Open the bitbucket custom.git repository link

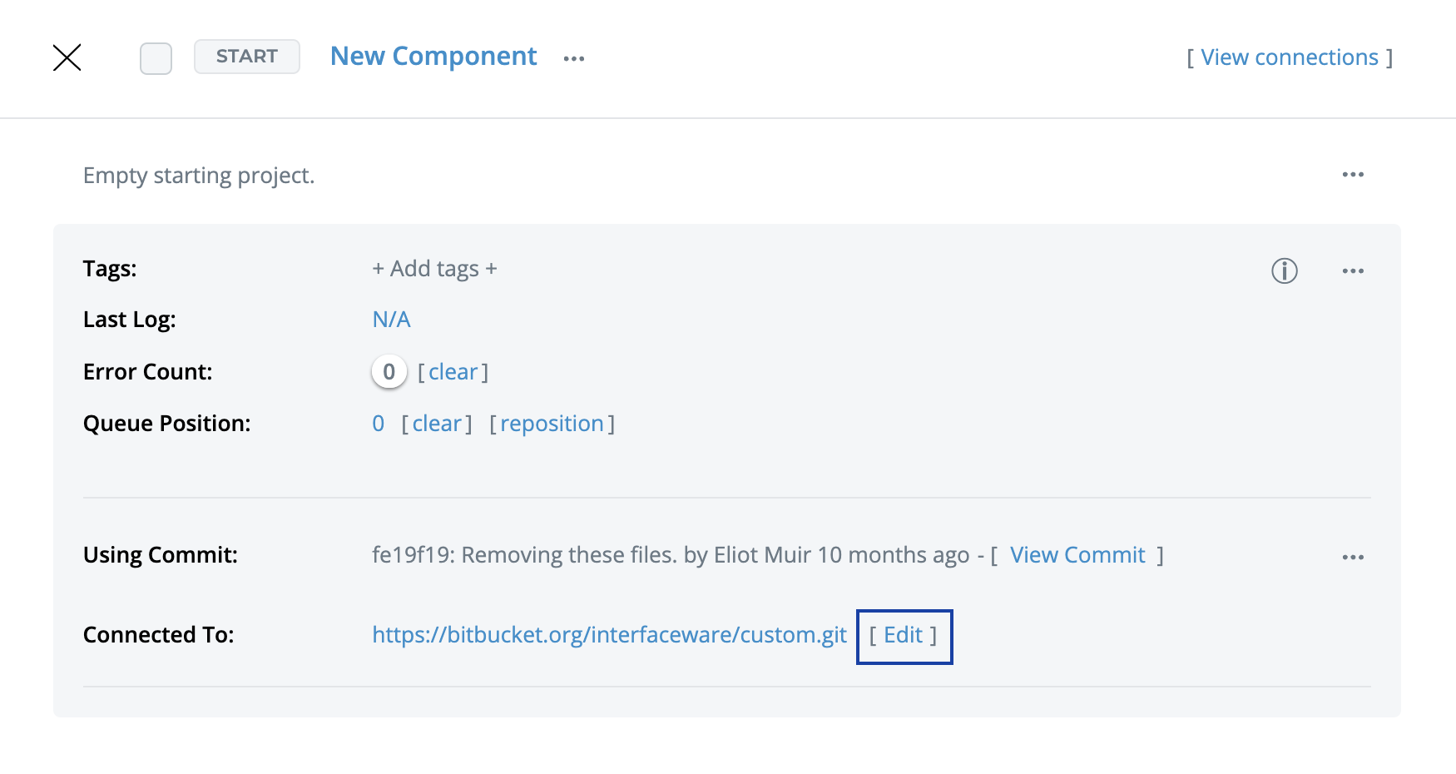[x=609, y=634]
